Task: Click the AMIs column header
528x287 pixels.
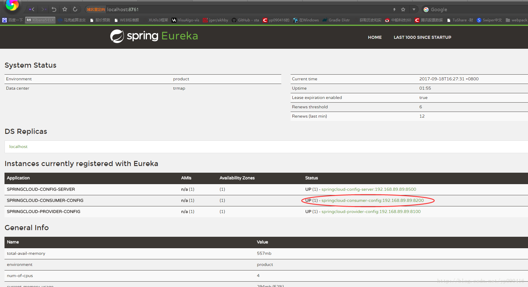Action: 186,178
